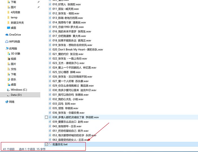Click the pin icon beside quick-access 下载
This screenshot has width=198, height=152.
(x=38, y=2)
